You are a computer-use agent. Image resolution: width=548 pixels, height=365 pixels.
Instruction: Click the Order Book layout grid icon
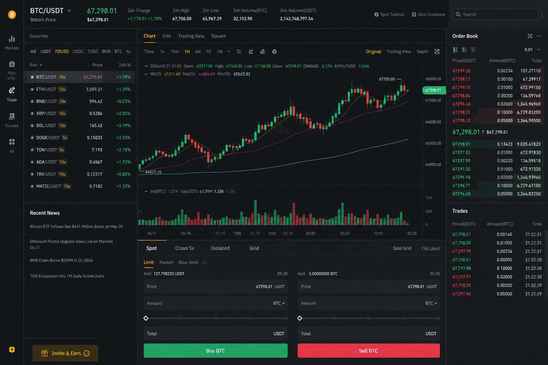tap(530, 36)
